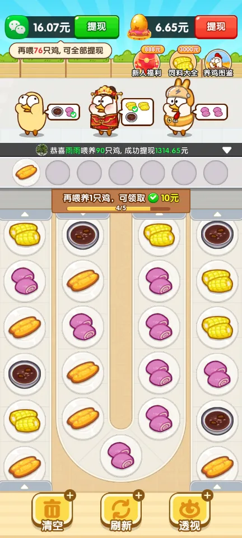Select the purple roll at the U-track bottom
Image resolution: width=242 pixels, height=538 pixels.
click(x=120, y=455)
